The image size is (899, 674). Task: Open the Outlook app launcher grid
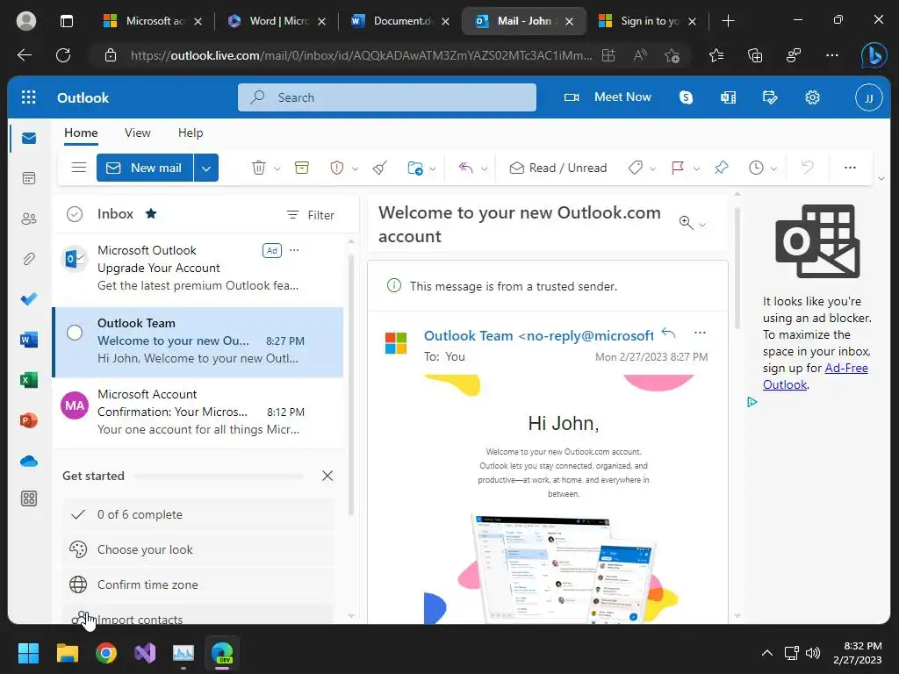pyautogui.click(x=29, y=97)
